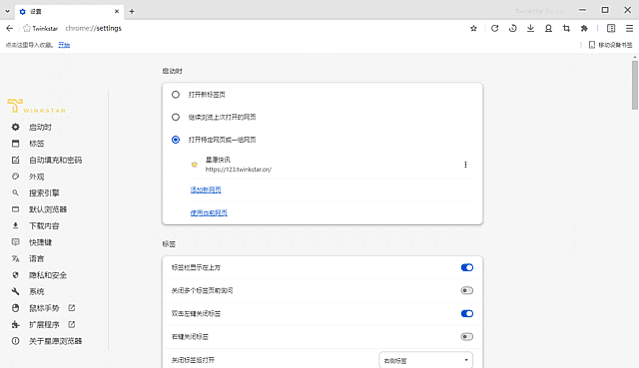Click the puzzle icon beside 扩展程序
639x368 pixels.
(16, 324)
